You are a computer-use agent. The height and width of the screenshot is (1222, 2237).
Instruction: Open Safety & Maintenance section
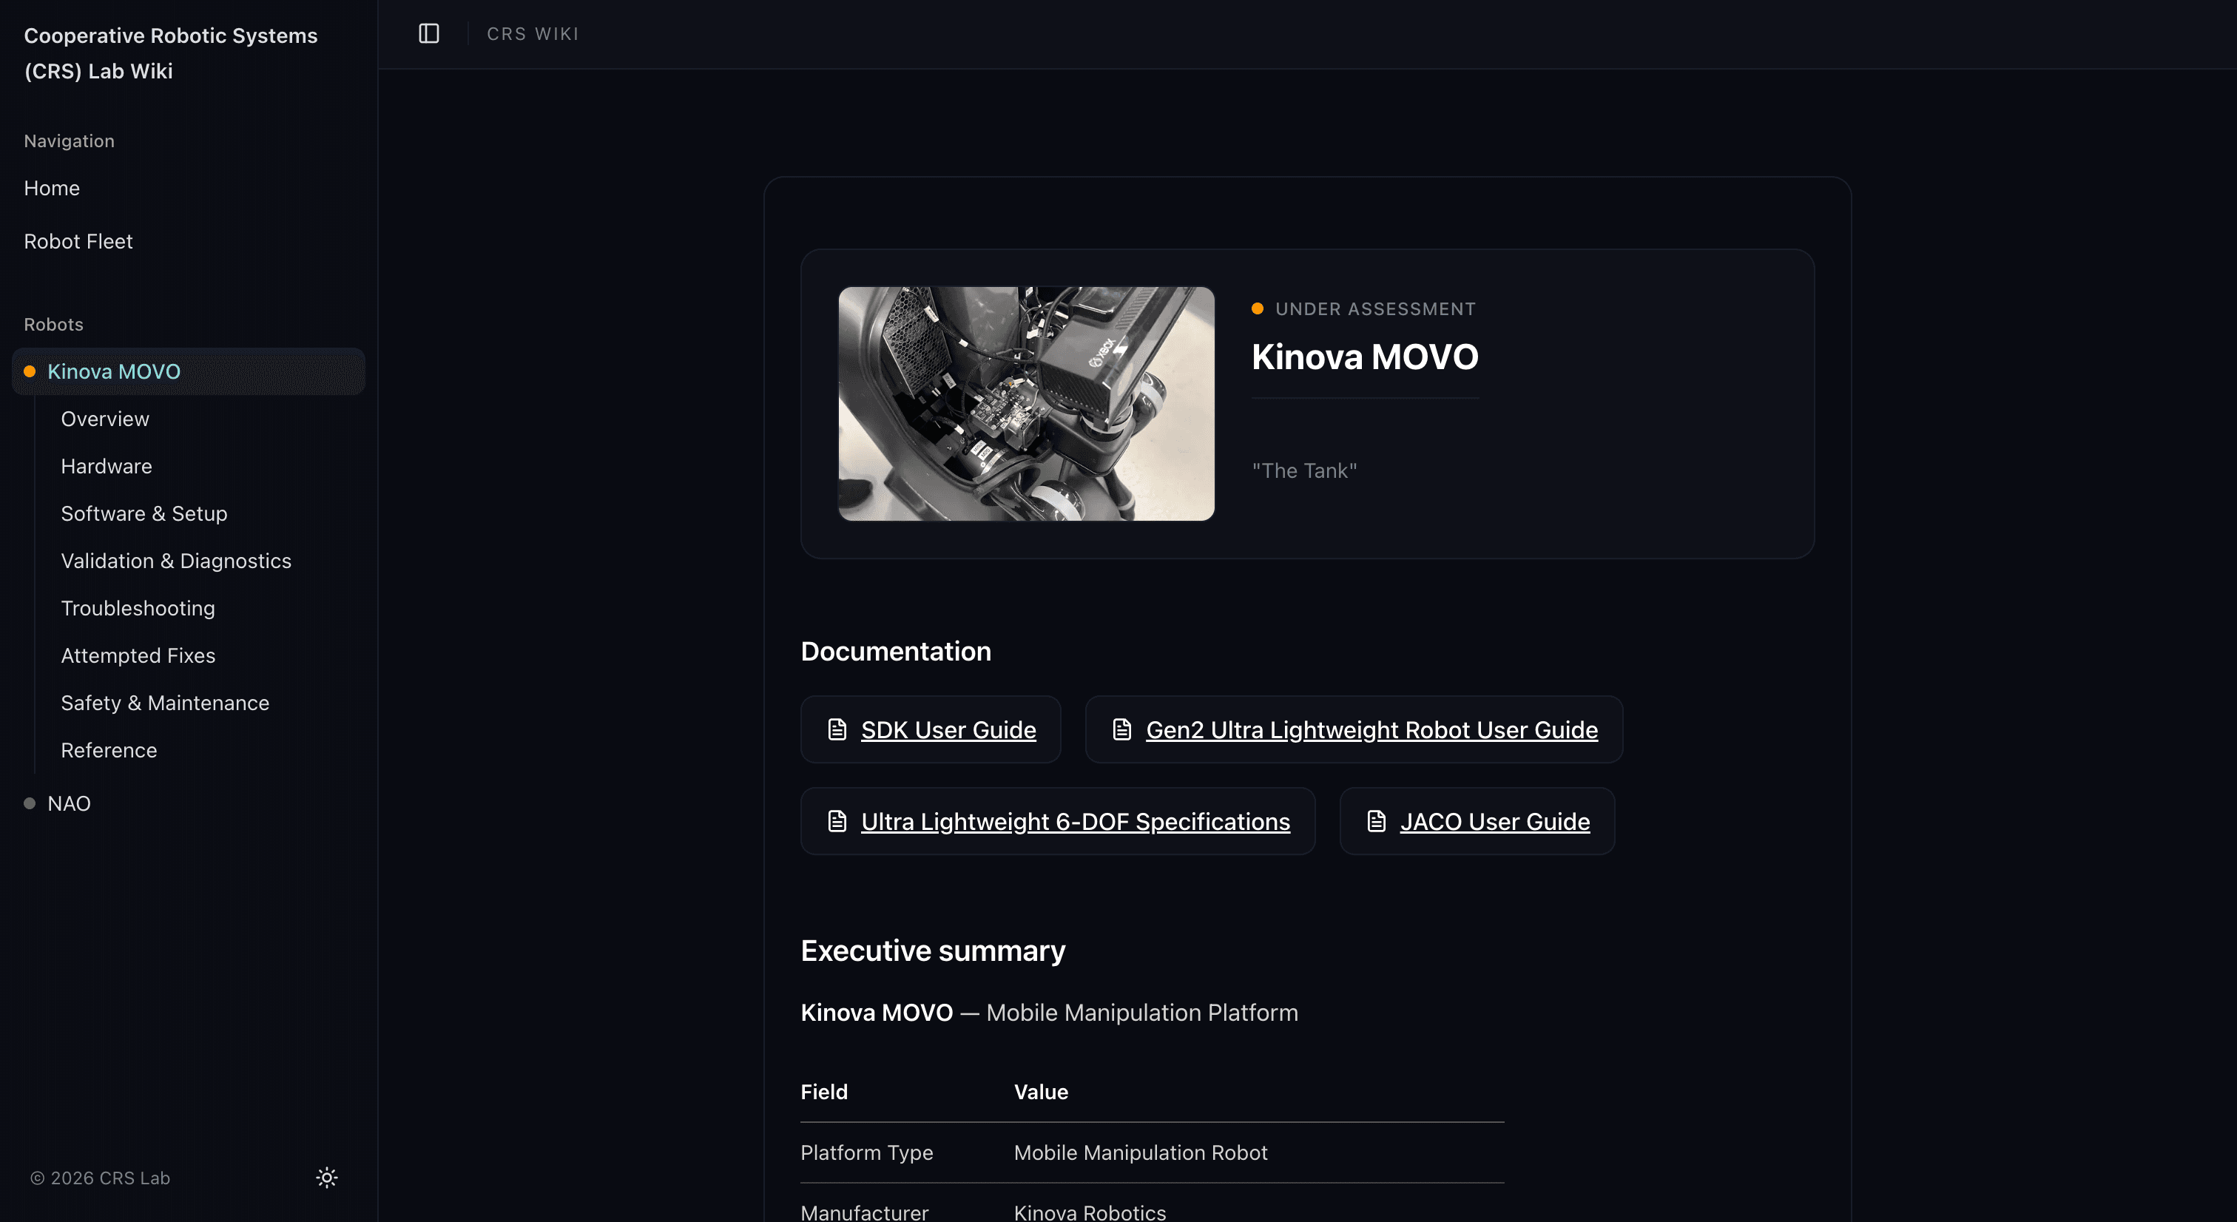[x=165, y=703]
